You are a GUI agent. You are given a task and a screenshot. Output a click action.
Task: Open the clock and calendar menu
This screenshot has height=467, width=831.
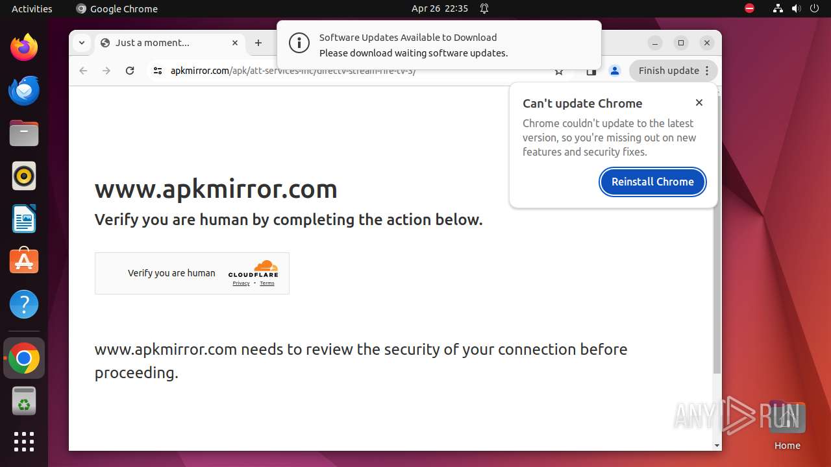(440, 8)
